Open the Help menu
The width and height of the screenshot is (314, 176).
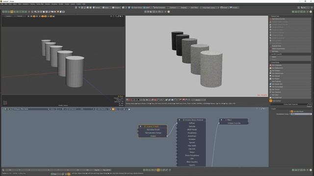point(84,4)
